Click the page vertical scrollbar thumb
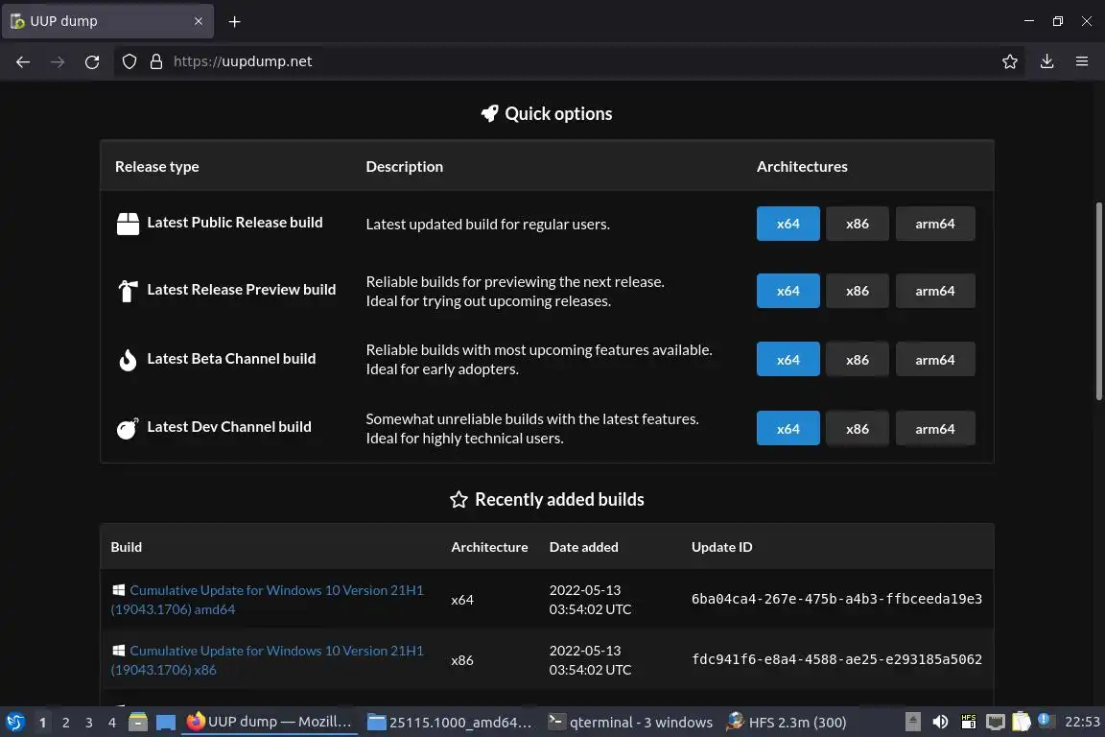The image size is (1105, 737). point(1098,301)
